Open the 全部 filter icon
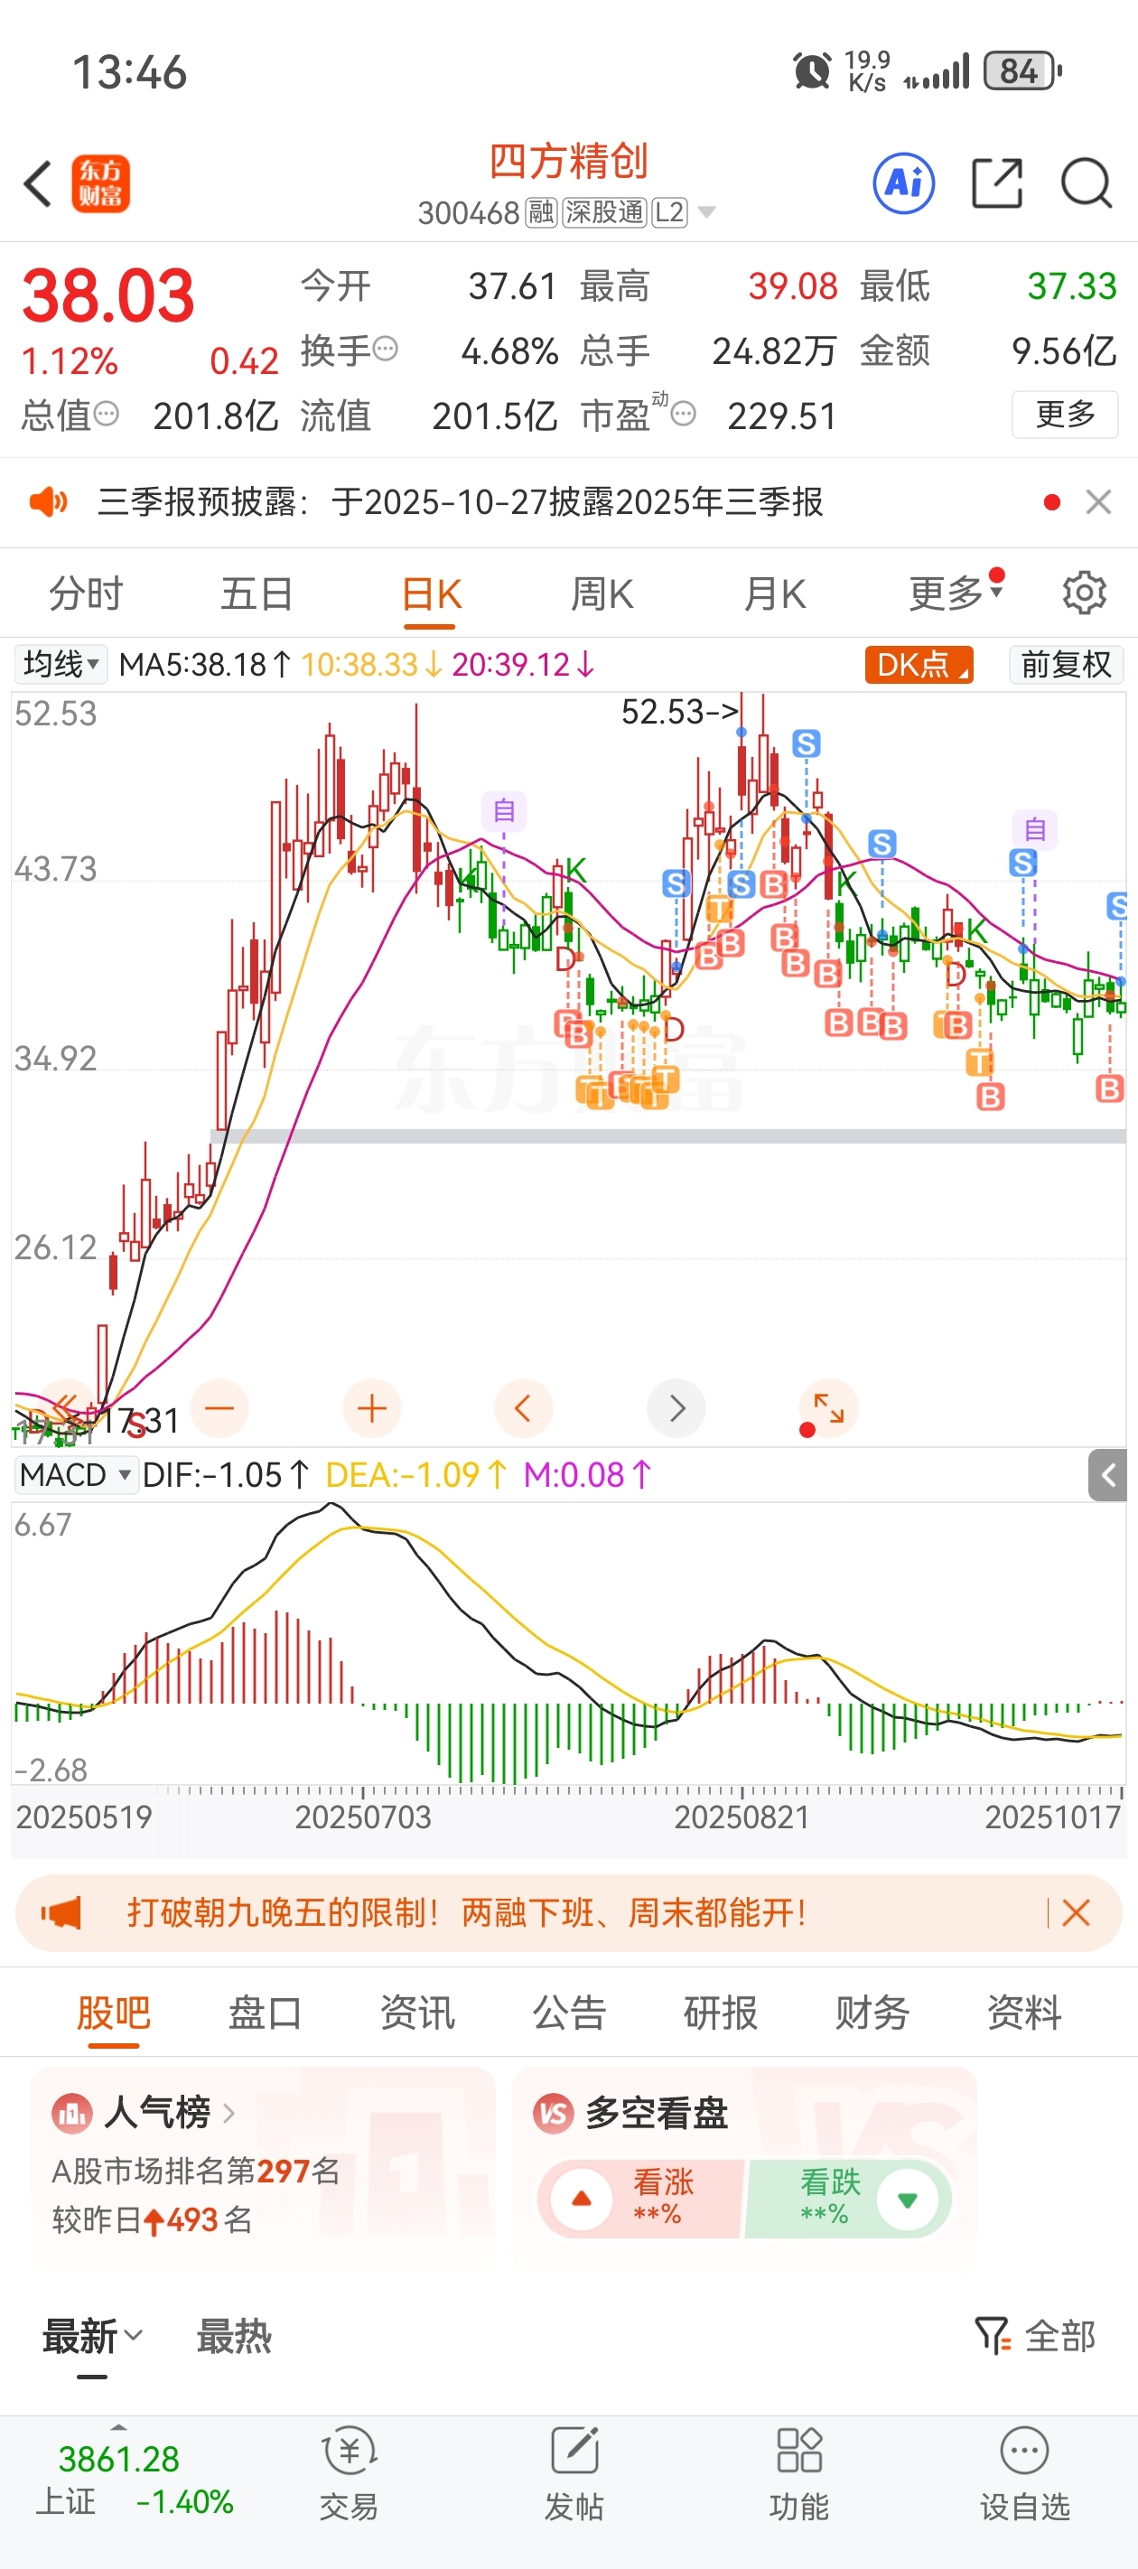This screenshot has height=2569, width=1138. 1034,2336
